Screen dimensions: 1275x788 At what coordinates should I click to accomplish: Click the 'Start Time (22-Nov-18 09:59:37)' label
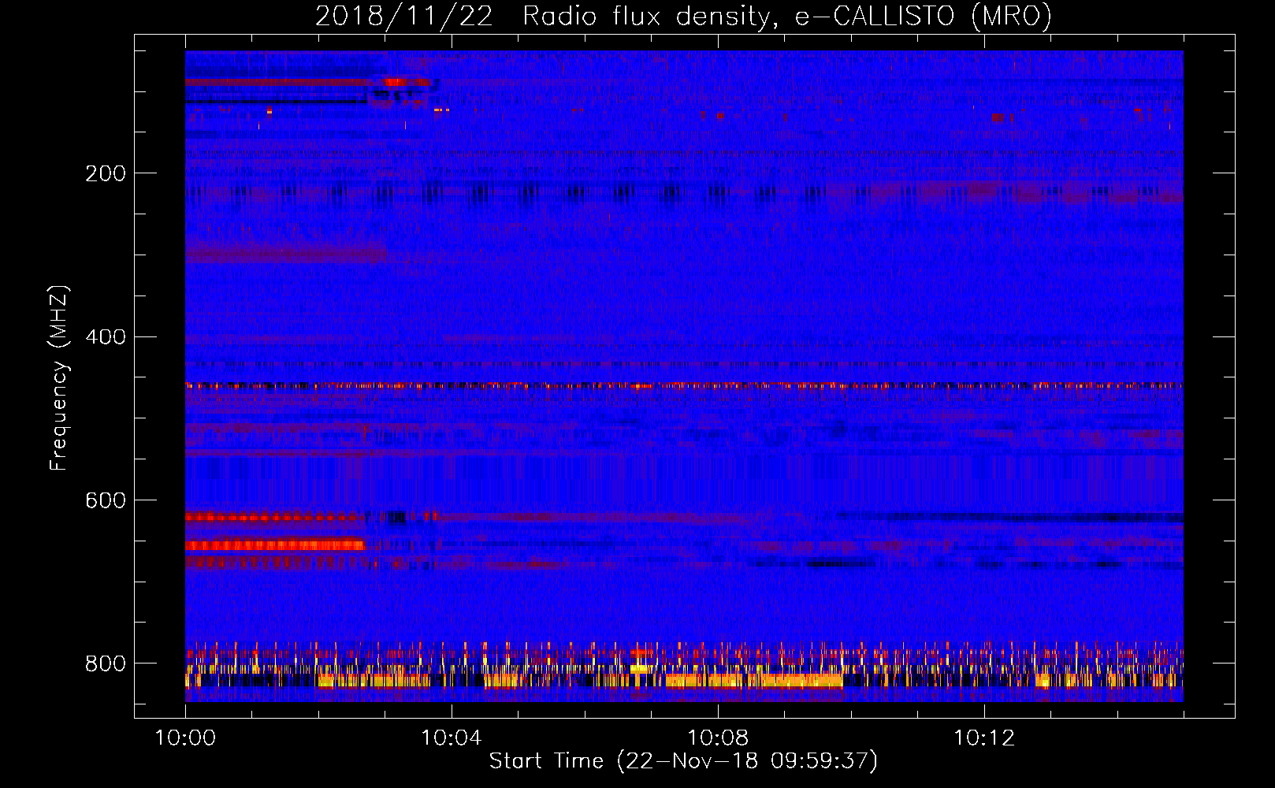[x=683, y=761]
